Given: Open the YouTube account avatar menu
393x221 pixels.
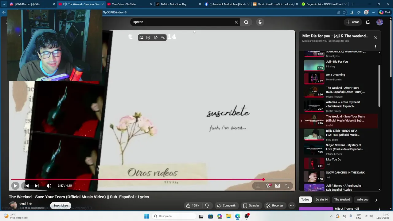Looking at the screenshot, I should (380, 22).
